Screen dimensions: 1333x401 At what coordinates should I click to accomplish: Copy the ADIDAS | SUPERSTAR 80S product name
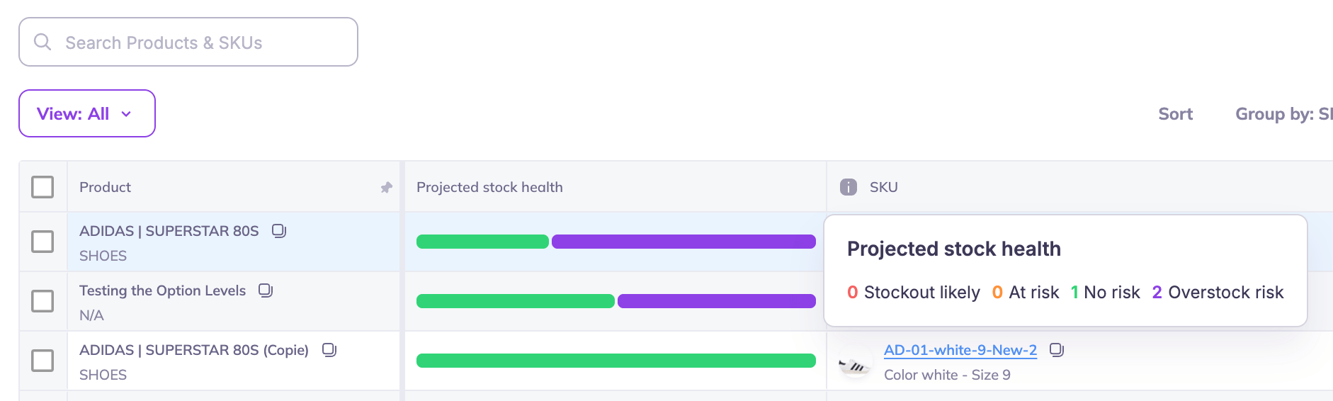pos(279,231)
